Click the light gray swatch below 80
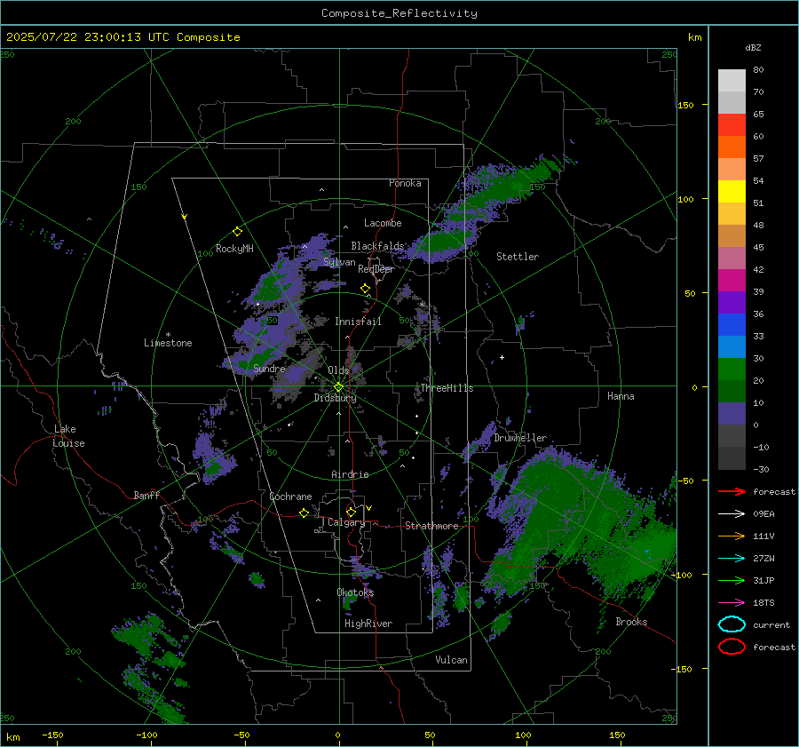Screen dimensions: 799x747 [732, 81]
